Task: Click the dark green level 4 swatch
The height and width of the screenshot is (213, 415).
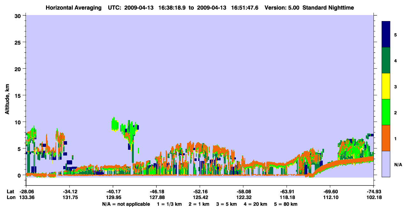Action: point(386,60)
